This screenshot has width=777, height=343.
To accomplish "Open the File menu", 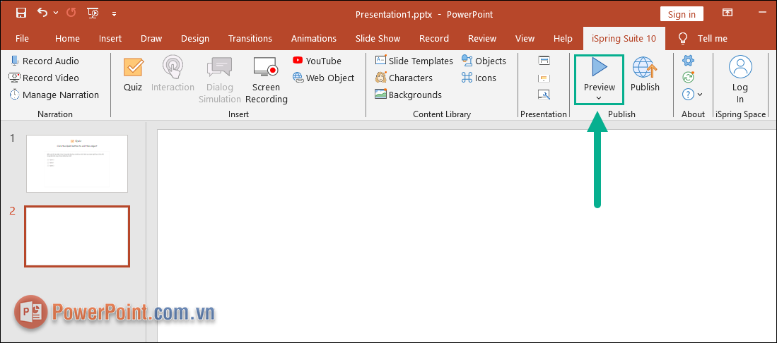I will click(23, 38).
